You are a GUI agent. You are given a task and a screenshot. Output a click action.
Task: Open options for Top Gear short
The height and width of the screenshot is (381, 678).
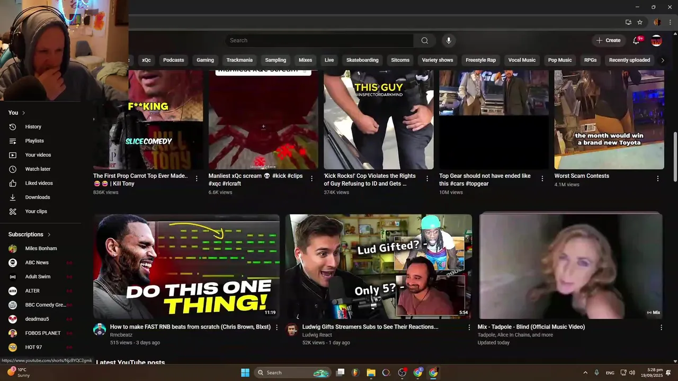pos(542,179)
